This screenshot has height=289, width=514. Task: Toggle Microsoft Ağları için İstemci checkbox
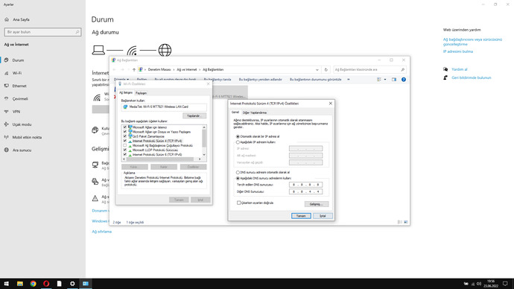tap(125, 127)
